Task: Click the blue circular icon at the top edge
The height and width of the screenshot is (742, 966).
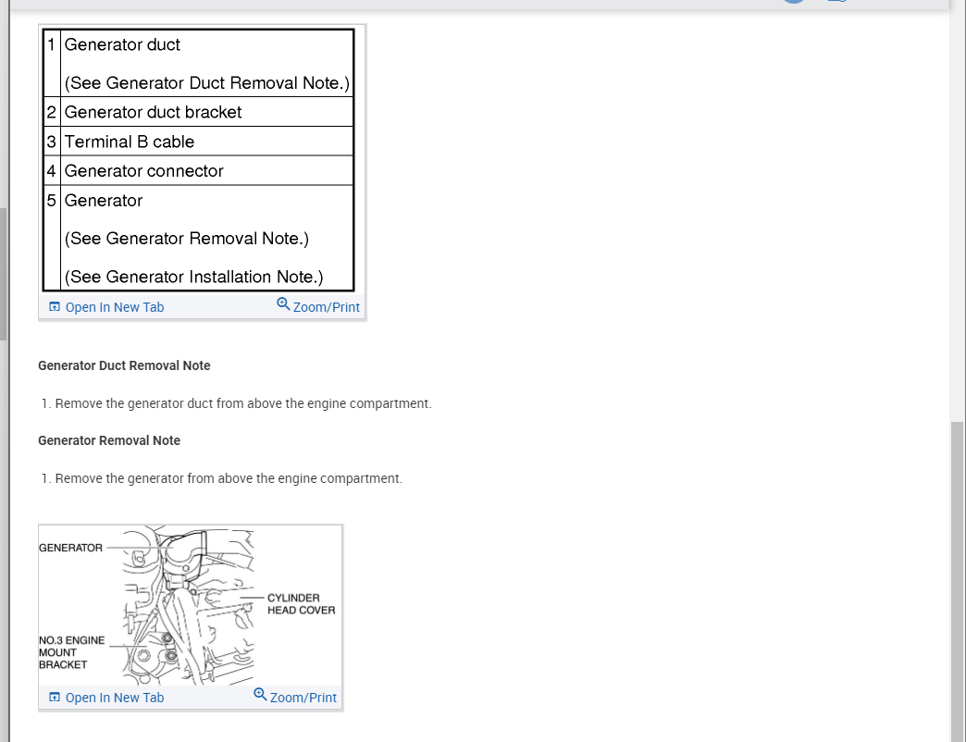Action: click(794, 2)
